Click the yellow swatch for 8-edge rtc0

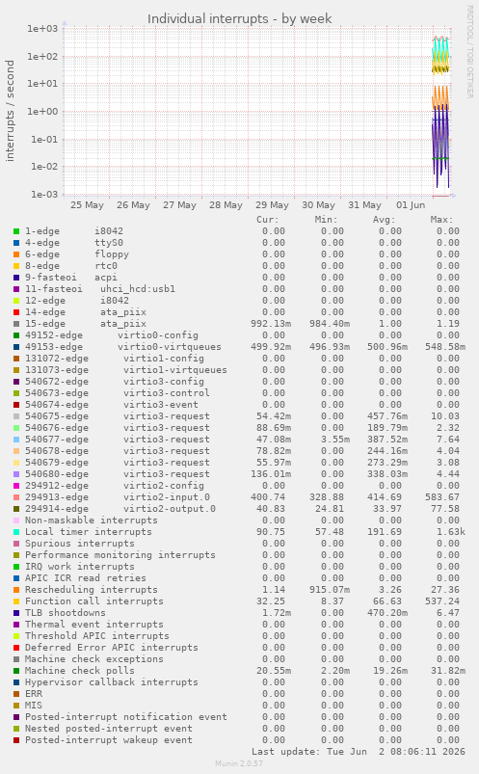tap(16, 266)
